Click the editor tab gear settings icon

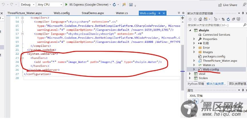(x=183, y=13)
